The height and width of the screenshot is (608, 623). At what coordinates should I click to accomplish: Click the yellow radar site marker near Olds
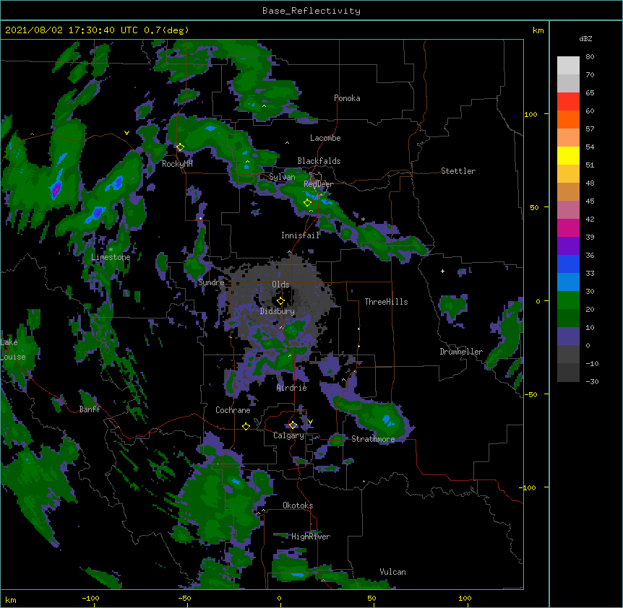[x=280, y=301]
